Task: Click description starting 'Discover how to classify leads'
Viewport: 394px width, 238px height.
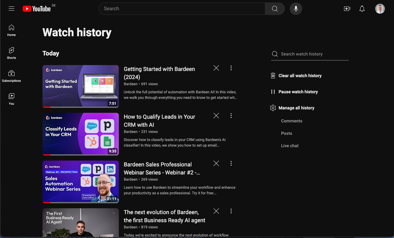Action: pyautogui.click(x=175, y=143)
